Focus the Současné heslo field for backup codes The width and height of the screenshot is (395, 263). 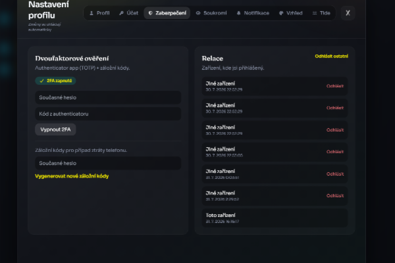108,163
